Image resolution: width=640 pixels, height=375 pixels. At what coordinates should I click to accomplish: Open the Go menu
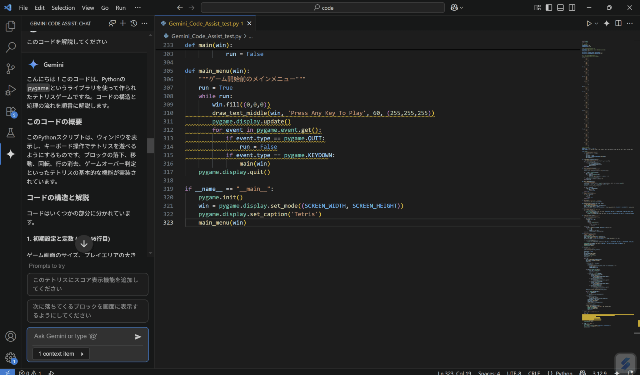105,8
